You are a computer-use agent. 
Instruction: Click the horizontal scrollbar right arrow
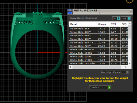pos(126,67)
